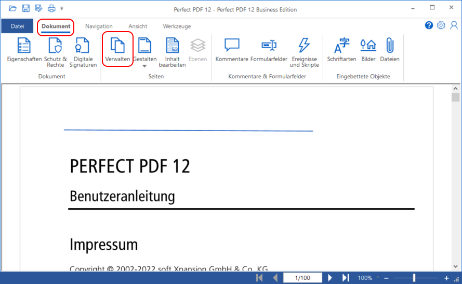The height and width of the screenshot is (284, 462).
Task: Click the Ebenen layers icon
Action: (x=197, y=50)
